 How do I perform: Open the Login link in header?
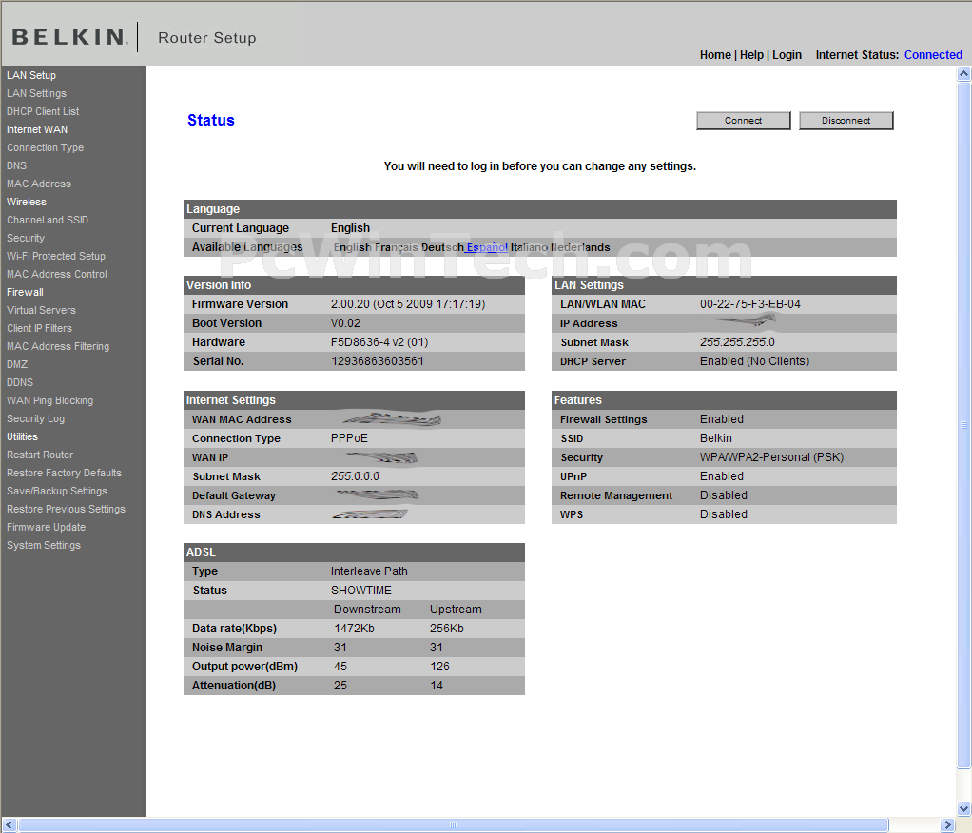pyautogui.click(x=787, y=54)
